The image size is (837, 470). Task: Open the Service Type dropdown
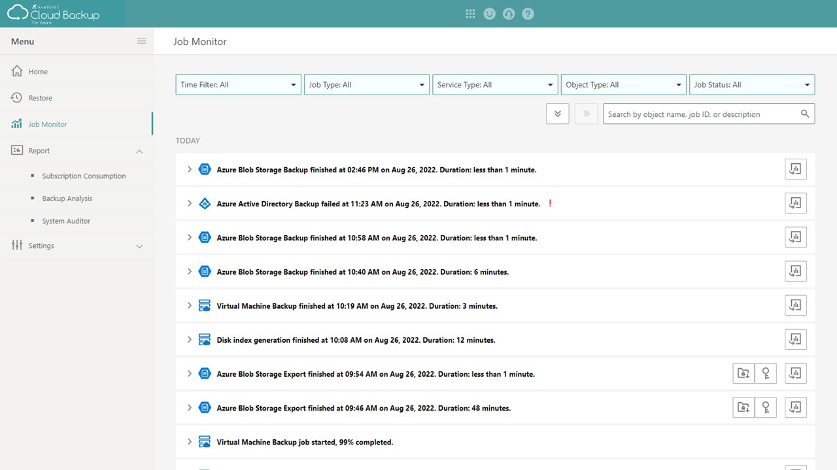(x=495, y=85)
